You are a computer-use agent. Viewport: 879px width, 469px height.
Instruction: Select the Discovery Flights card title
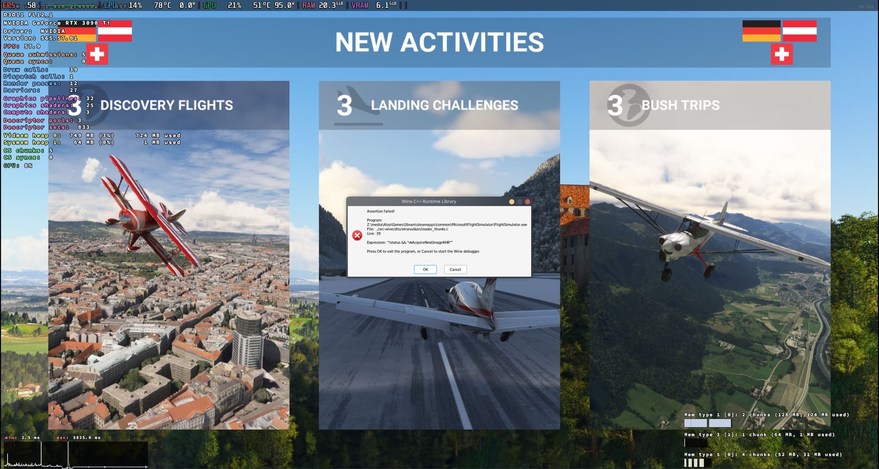167,106
